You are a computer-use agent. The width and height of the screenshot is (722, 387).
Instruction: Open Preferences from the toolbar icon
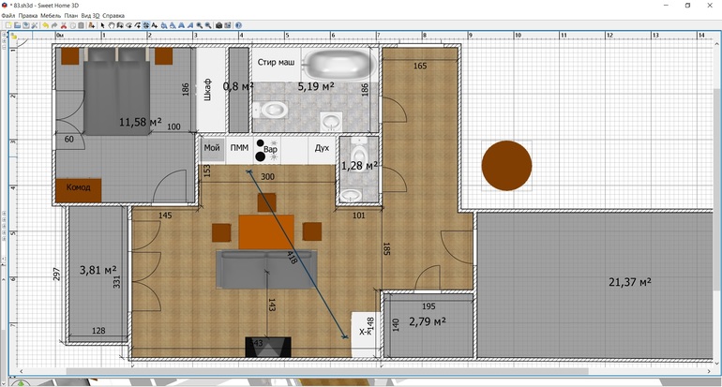point(34,25)
